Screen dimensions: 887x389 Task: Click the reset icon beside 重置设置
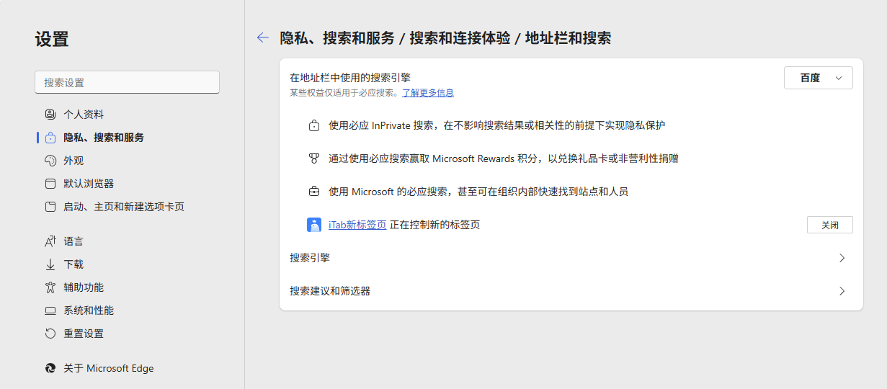(50, 334)
